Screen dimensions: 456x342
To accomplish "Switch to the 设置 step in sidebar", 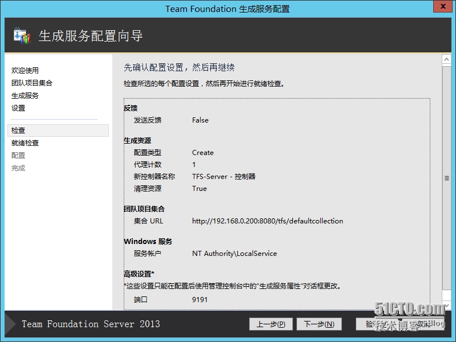I will 18,108.
